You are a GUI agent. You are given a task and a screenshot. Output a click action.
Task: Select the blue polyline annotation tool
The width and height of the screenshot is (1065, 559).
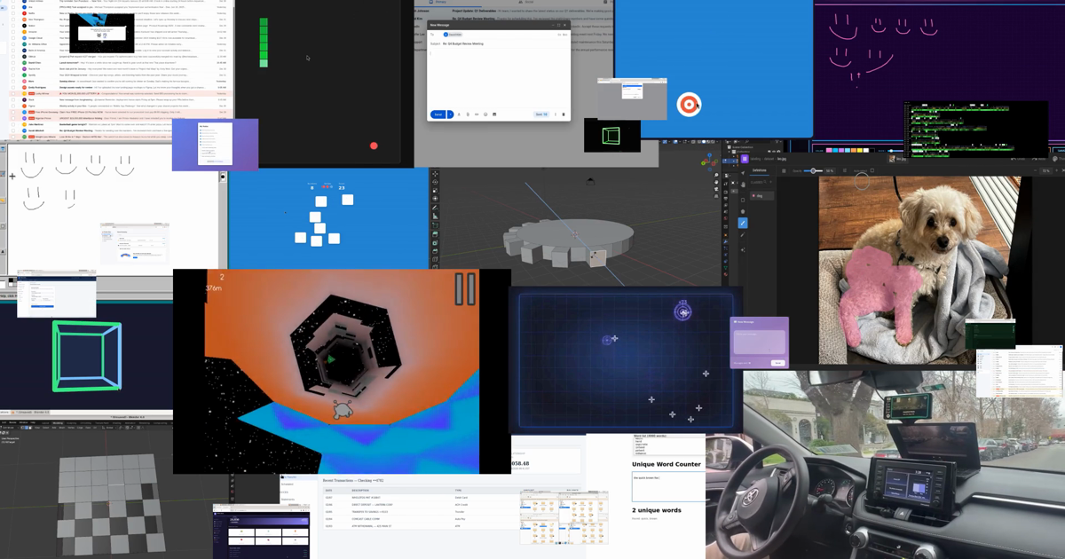coord(743,223)
